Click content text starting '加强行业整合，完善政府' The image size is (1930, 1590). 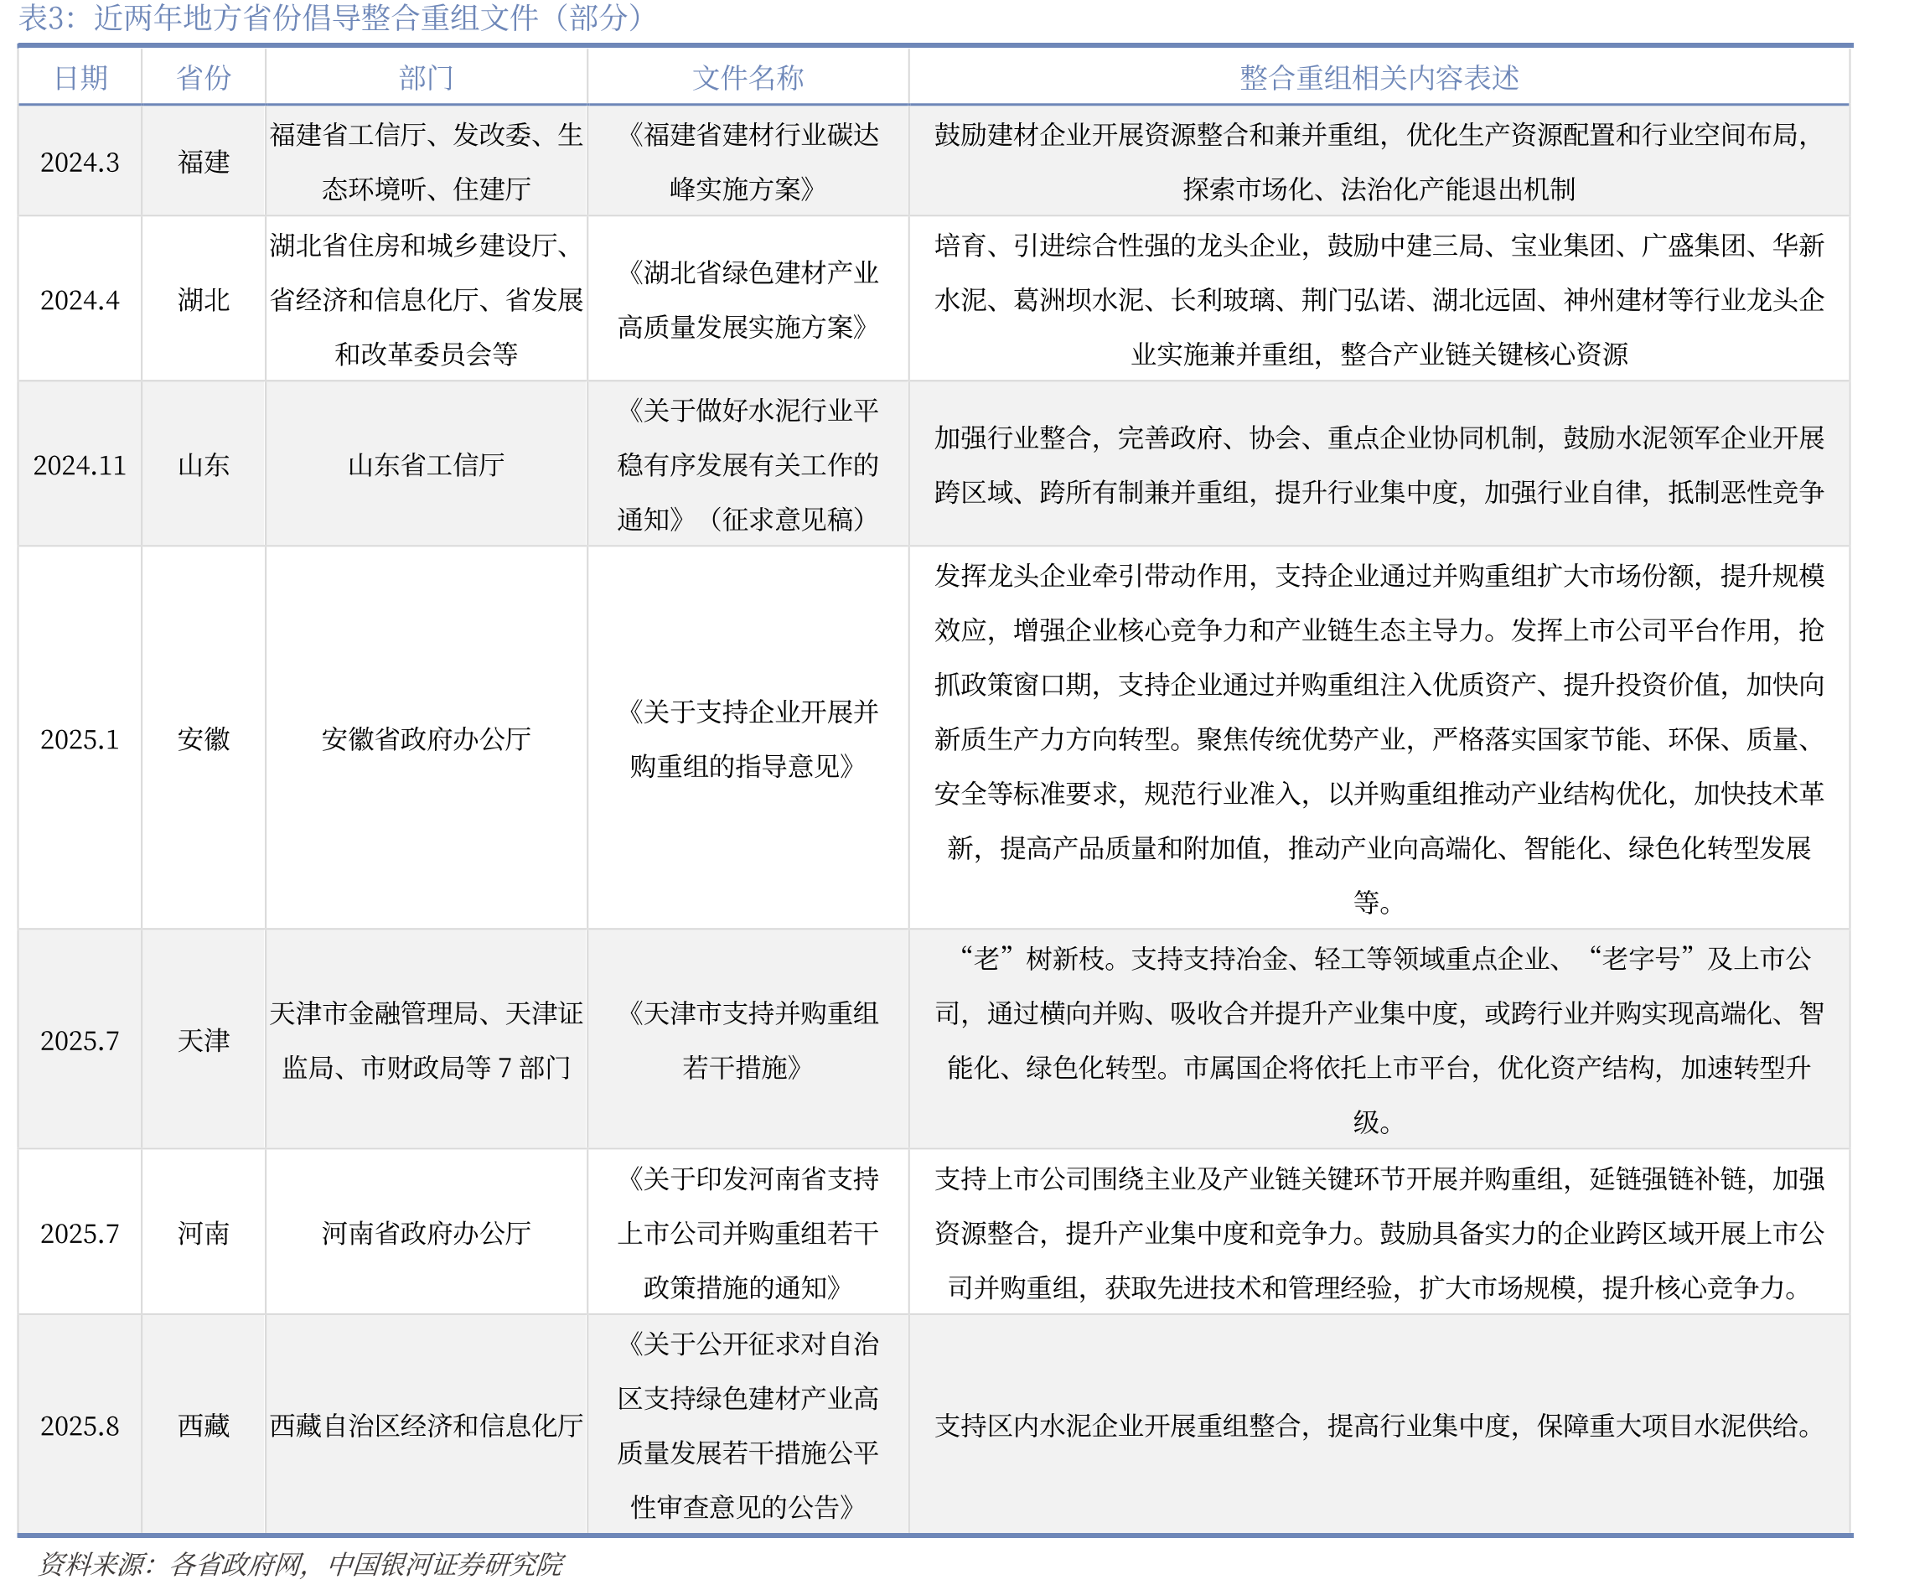1379,464
